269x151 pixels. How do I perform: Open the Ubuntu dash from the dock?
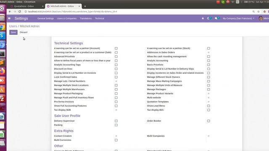(x=2, y=8)
